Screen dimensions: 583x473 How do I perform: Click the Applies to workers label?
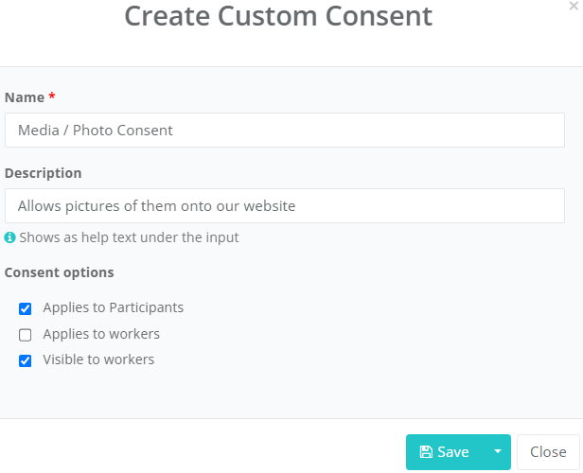(101, 334)
